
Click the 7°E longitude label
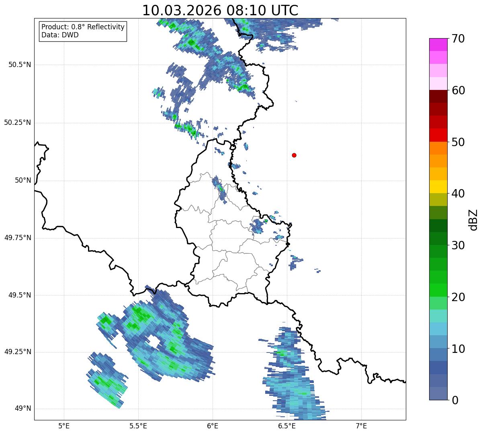361,426
